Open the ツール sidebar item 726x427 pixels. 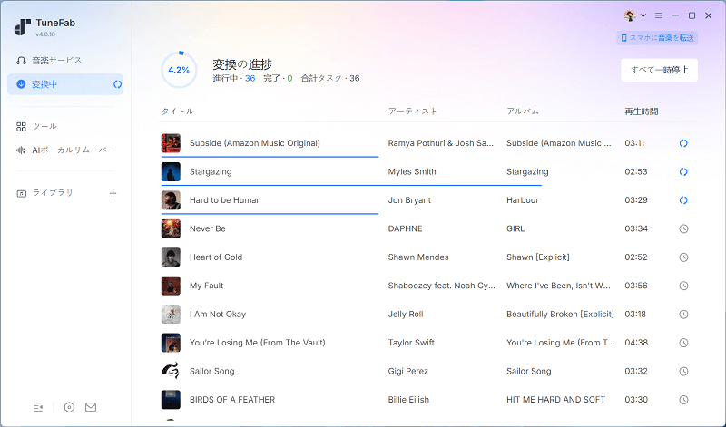(36, 126)
